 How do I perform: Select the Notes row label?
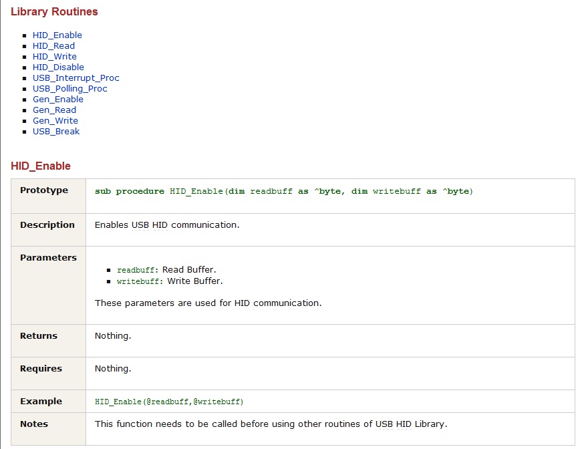[34, 424]
